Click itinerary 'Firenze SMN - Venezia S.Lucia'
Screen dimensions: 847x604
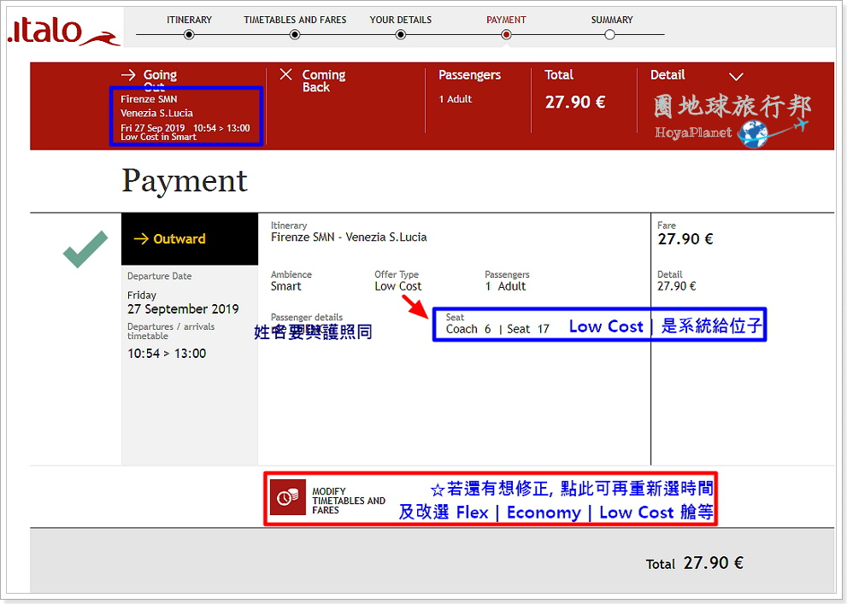pyautogui.click(x=349, y=237)
